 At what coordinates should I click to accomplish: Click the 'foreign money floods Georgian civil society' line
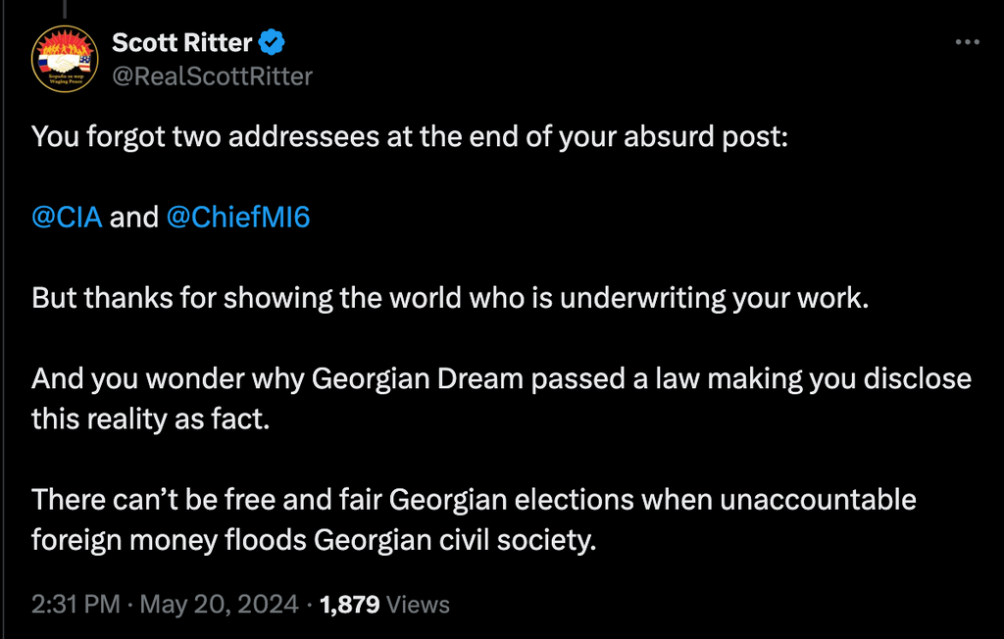(314, 540)
